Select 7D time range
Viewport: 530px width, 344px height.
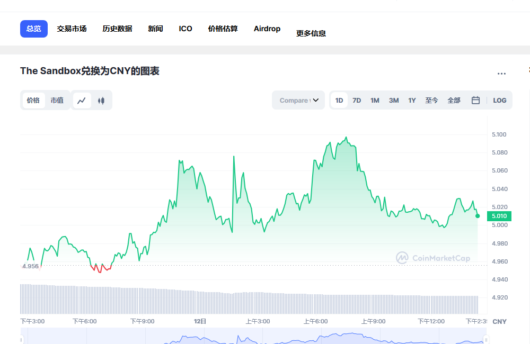(357, 100)
